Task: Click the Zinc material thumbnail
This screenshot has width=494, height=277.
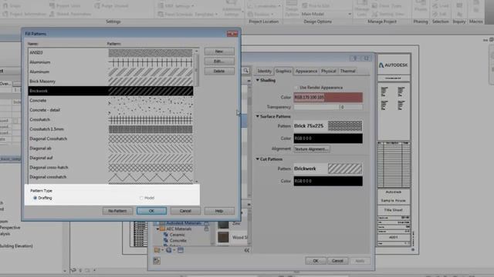Action: pyautogui.click(x=223, y=224)
